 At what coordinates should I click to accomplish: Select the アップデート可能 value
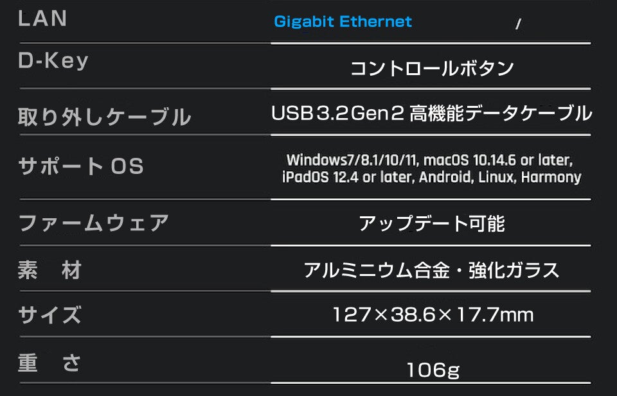tap(431, 223)
